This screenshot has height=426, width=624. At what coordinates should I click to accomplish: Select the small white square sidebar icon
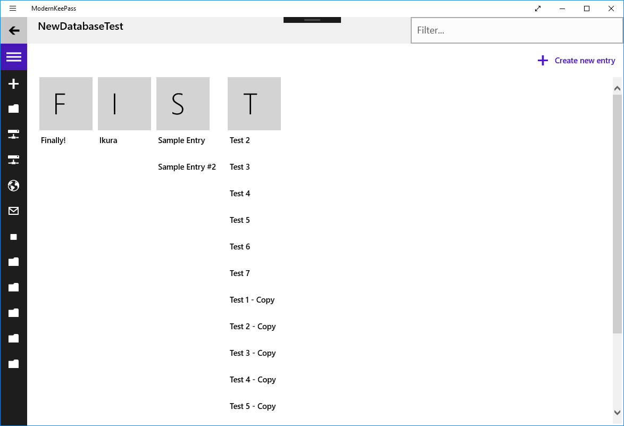pos(14,237)
